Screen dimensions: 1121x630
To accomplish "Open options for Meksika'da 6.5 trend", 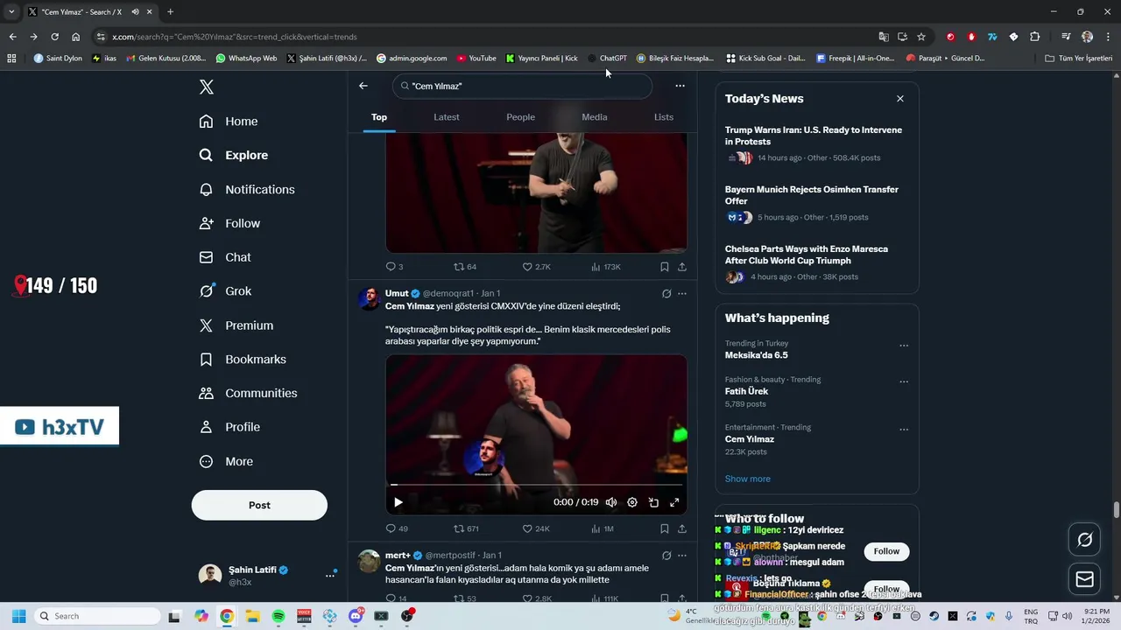I will click(904, 346).
